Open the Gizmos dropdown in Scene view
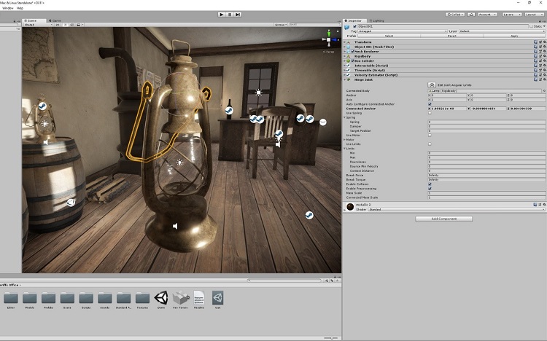 (280, 25)
